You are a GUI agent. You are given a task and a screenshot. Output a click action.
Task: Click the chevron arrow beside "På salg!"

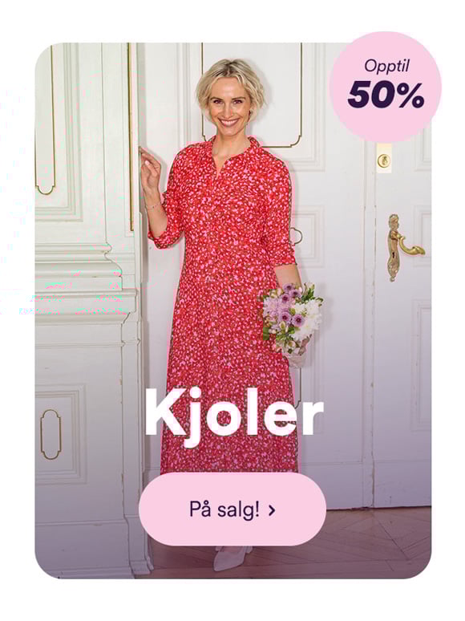click(272, 510)
